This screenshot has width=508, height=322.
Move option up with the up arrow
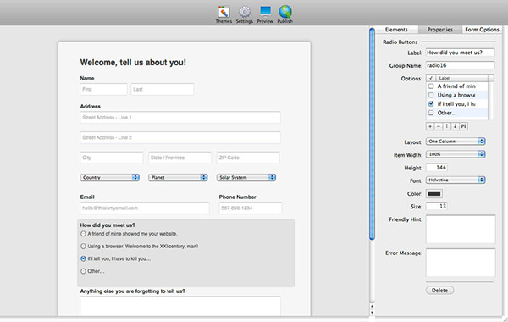[447, 126]
